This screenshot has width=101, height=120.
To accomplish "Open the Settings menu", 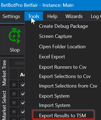I will pyautogui.click(x=11, y=16).
